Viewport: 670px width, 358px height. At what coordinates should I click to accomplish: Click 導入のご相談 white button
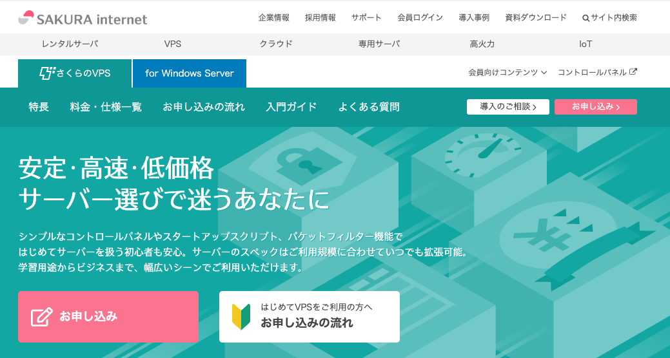508,107
